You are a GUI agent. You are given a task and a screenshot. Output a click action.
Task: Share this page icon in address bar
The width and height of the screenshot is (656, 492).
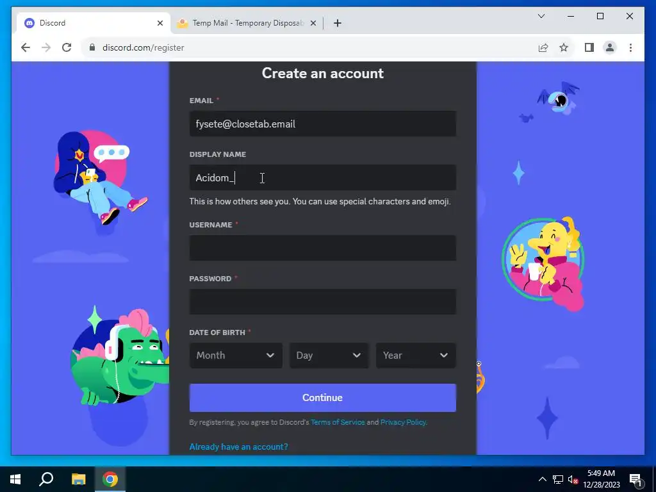[543, 47]
